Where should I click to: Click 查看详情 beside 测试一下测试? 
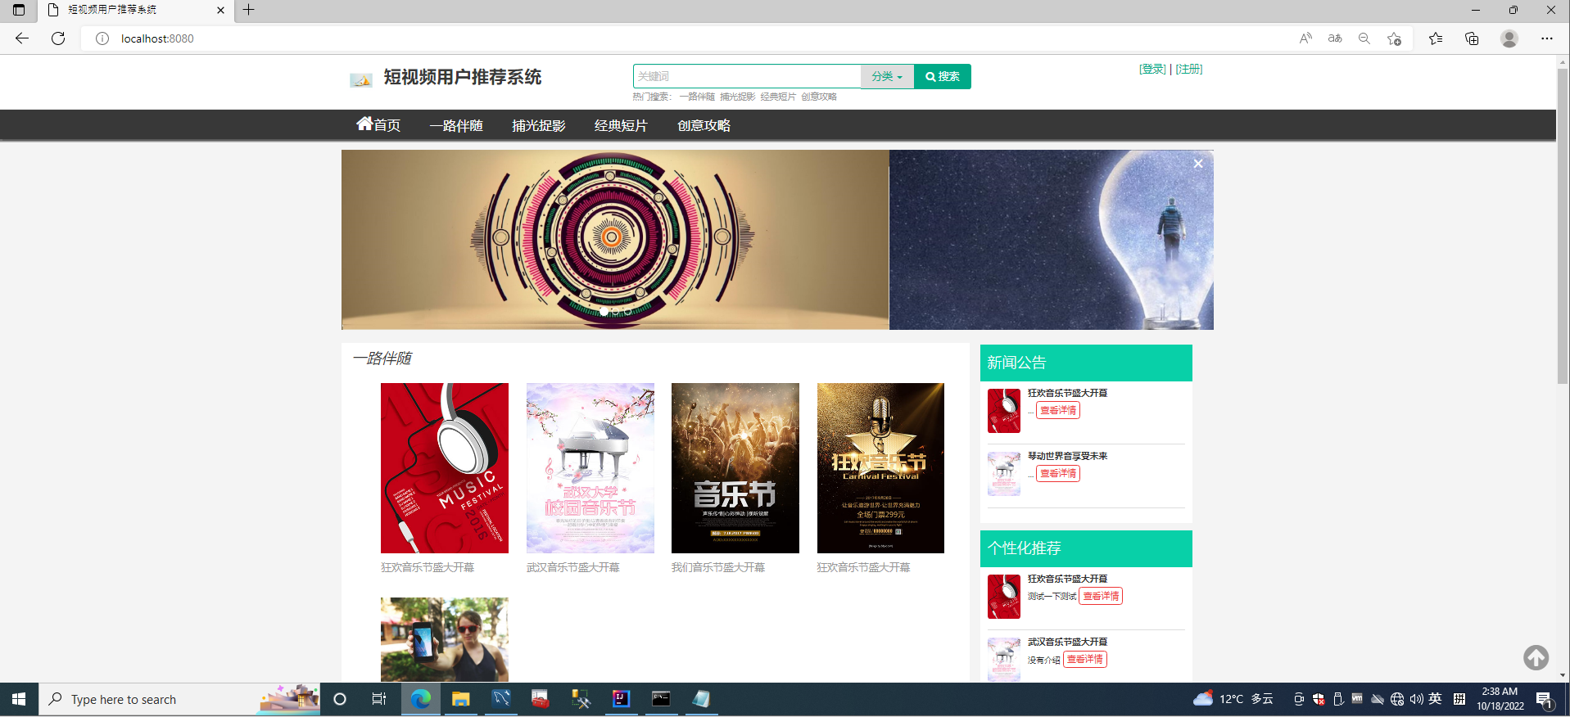point(1101,596)
